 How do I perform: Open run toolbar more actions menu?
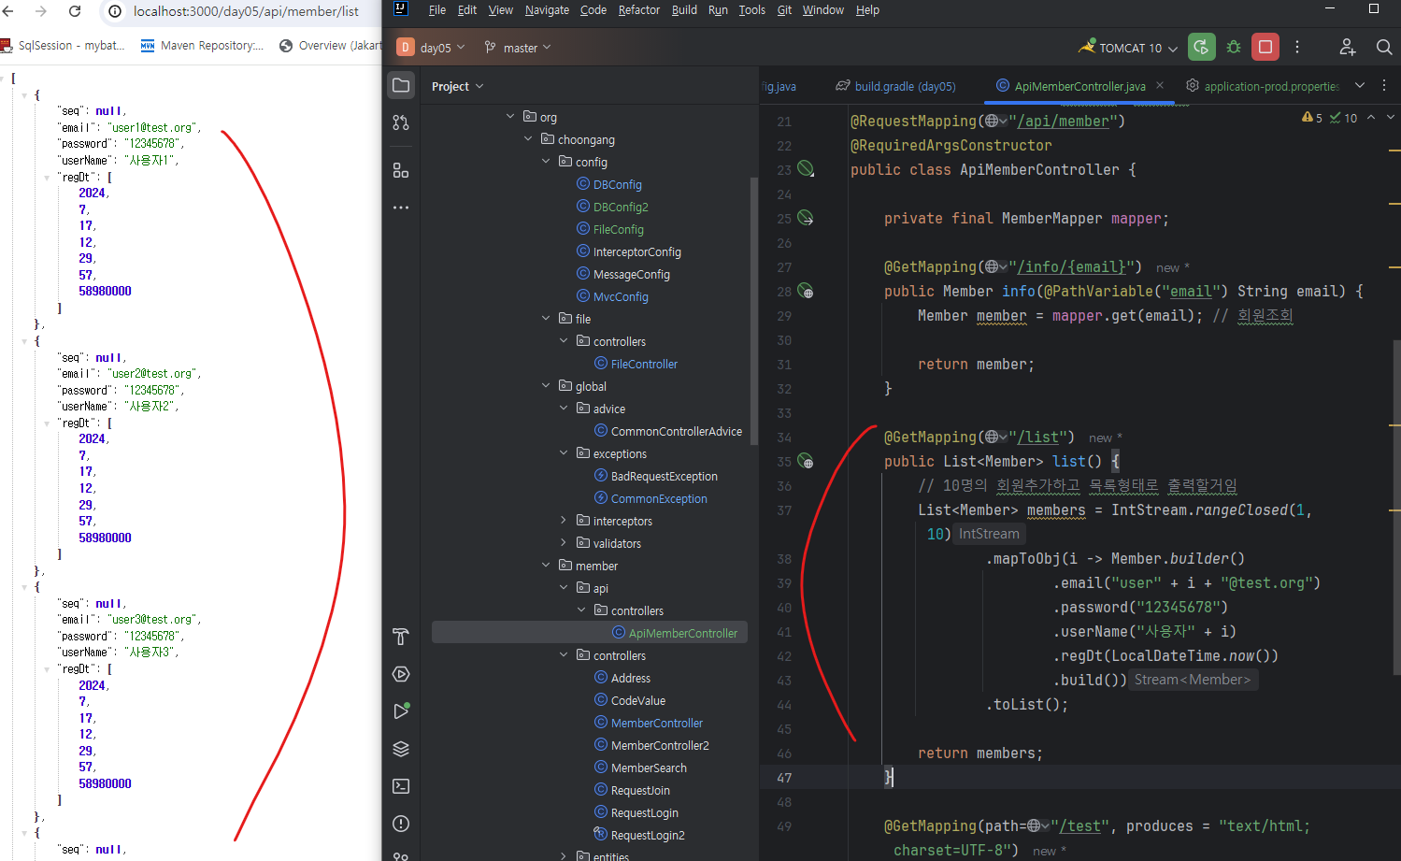[1297, 47]
